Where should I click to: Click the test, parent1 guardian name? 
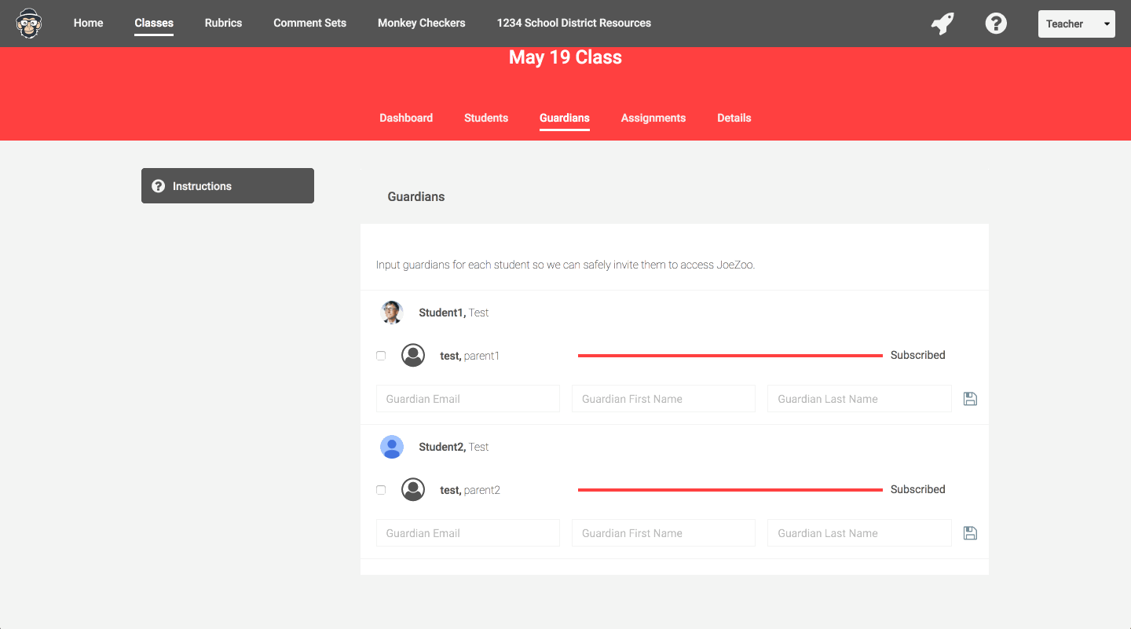pos(470,356)
